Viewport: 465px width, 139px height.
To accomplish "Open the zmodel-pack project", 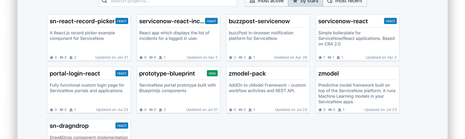I will click(247, 74).
